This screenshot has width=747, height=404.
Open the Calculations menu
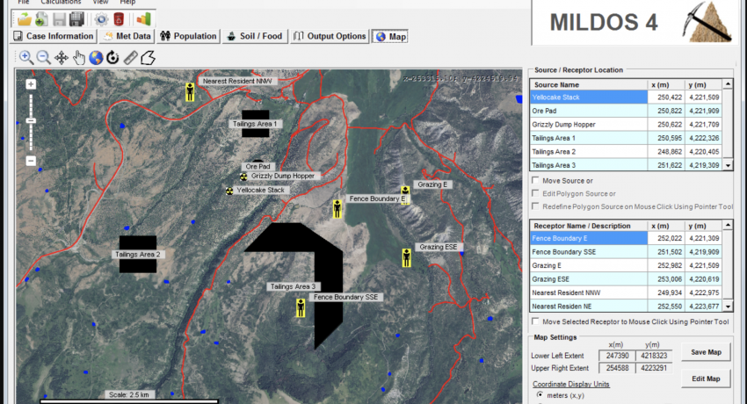(61, 3)
